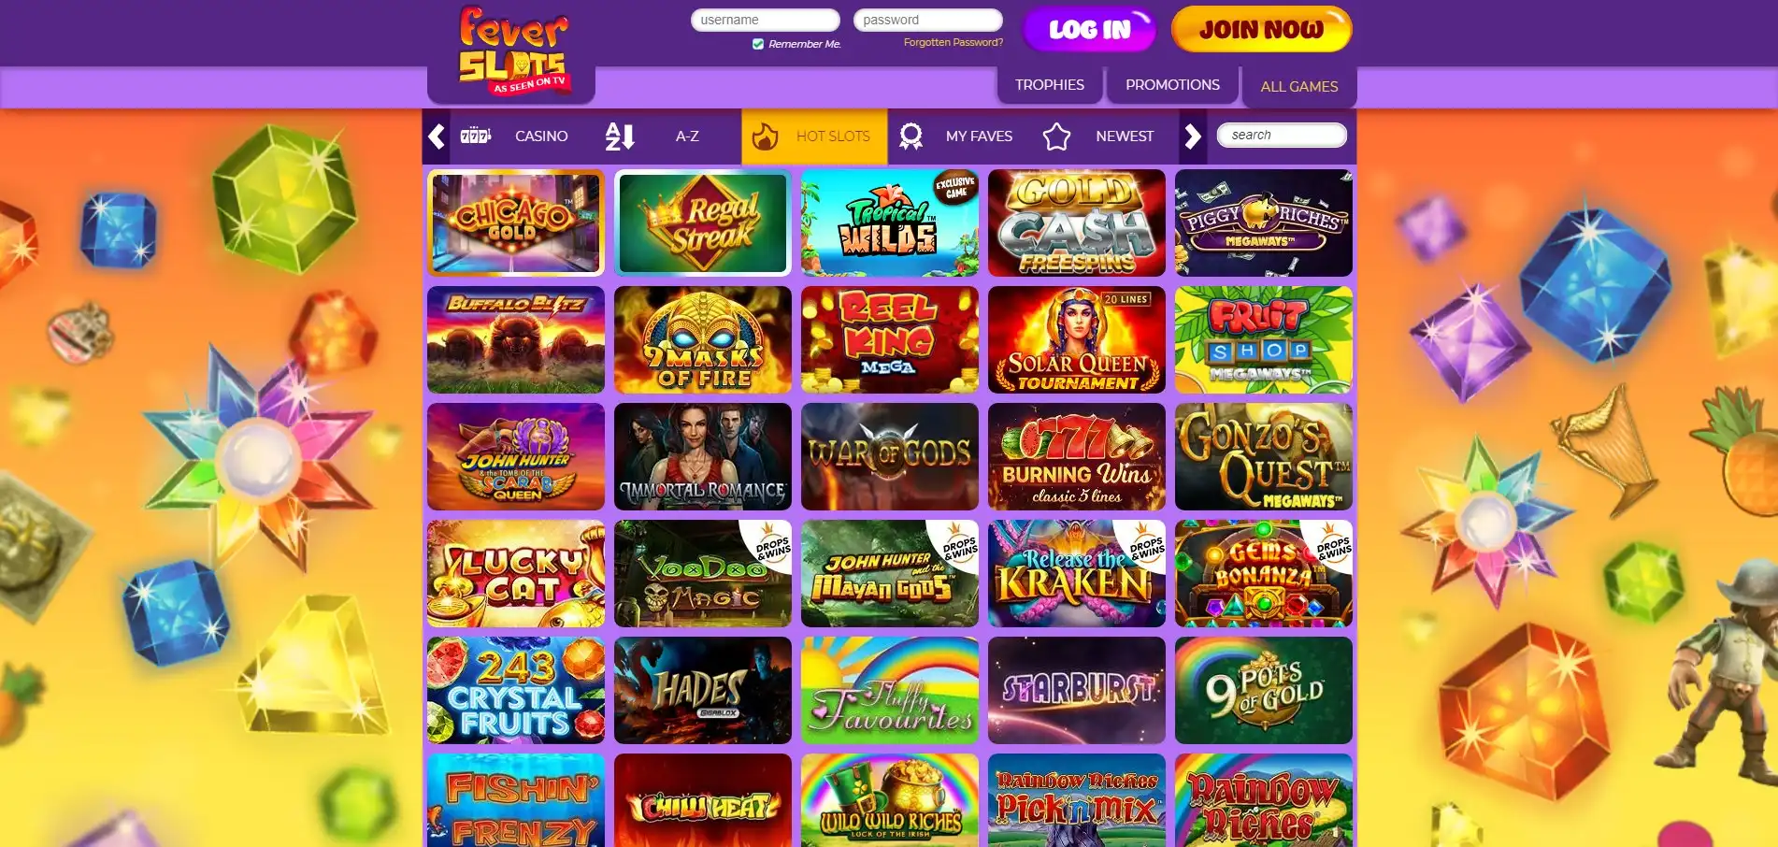Switch to the Promotions tab

tap(1172, 85)
